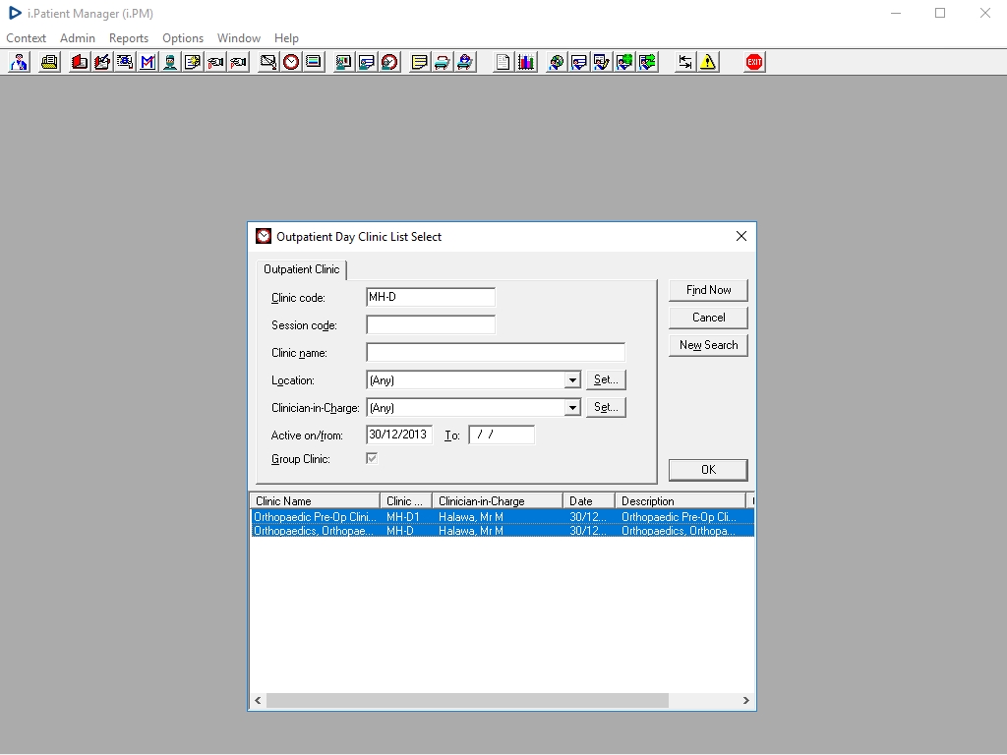The image size is (1007, 755).
Task: Open the Context menu
Action: click(x=26, y=38)
